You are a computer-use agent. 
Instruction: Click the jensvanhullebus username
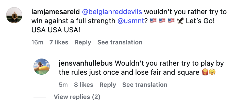(x=86, y=63)
